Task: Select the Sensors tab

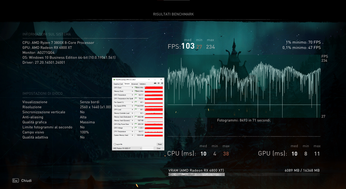Action: [x=127, y=84]
